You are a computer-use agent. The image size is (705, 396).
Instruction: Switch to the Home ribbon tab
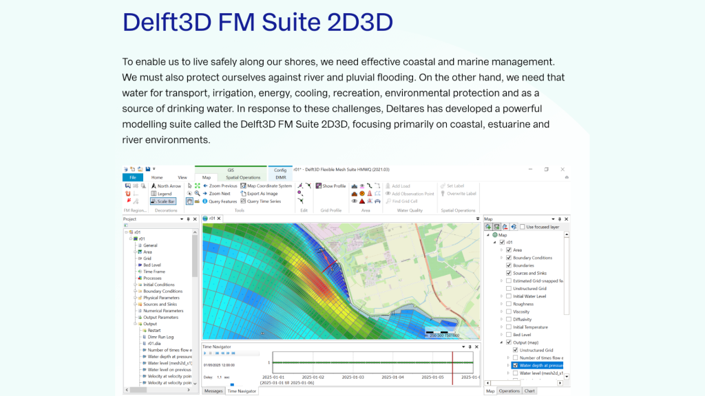coord(157,177)
